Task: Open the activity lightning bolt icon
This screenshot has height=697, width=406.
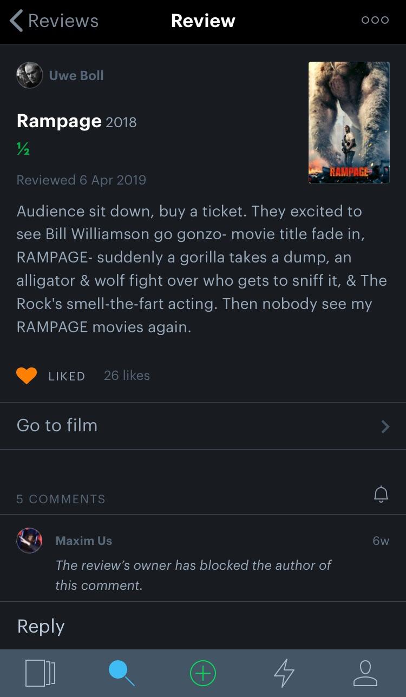Action: [x=284, y=673]
